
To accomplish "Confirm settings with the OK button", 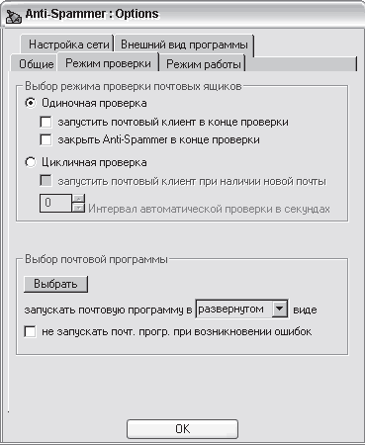I will [x=182, y=429].
